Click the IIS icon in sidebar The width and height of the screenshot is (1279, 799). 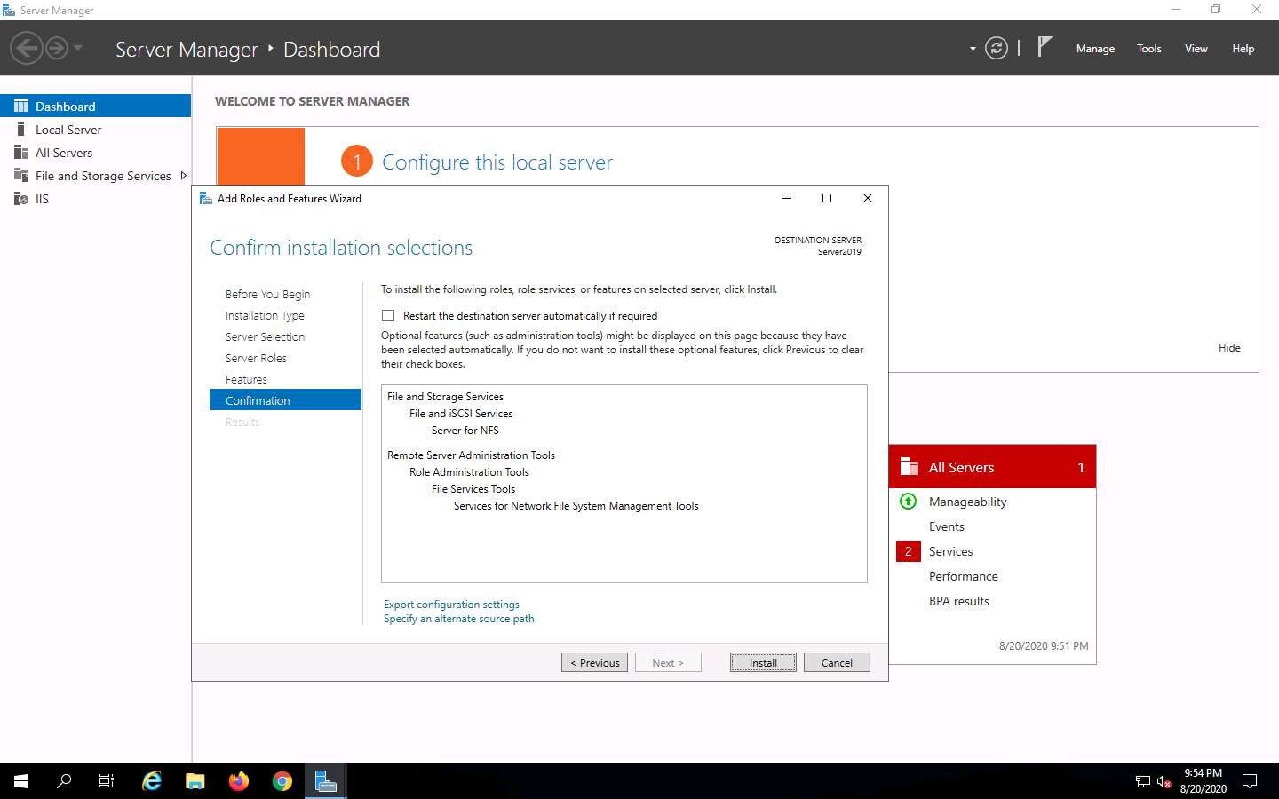(21, 199)
